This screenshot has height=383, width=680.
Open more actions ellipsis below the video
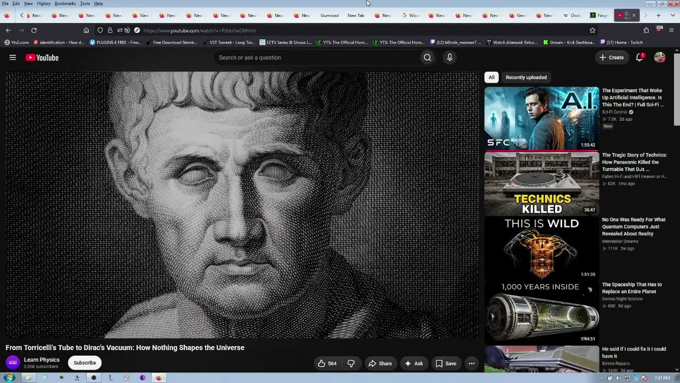[471, 363]
